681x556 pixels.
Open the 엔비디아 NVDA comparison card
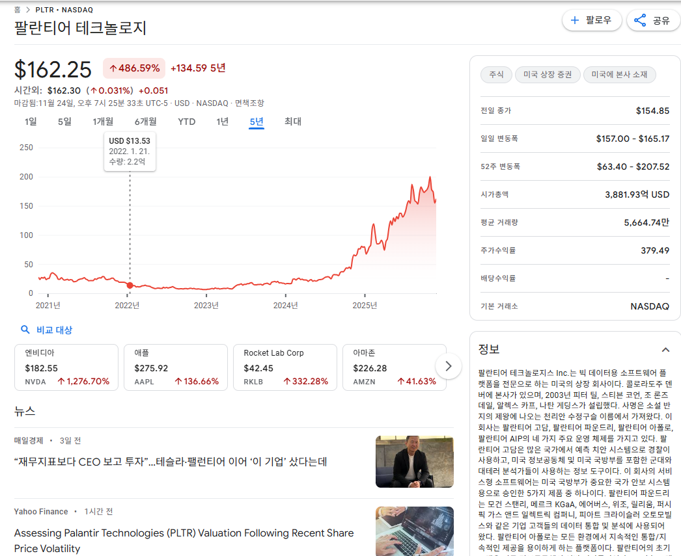[x=66, y=367]
